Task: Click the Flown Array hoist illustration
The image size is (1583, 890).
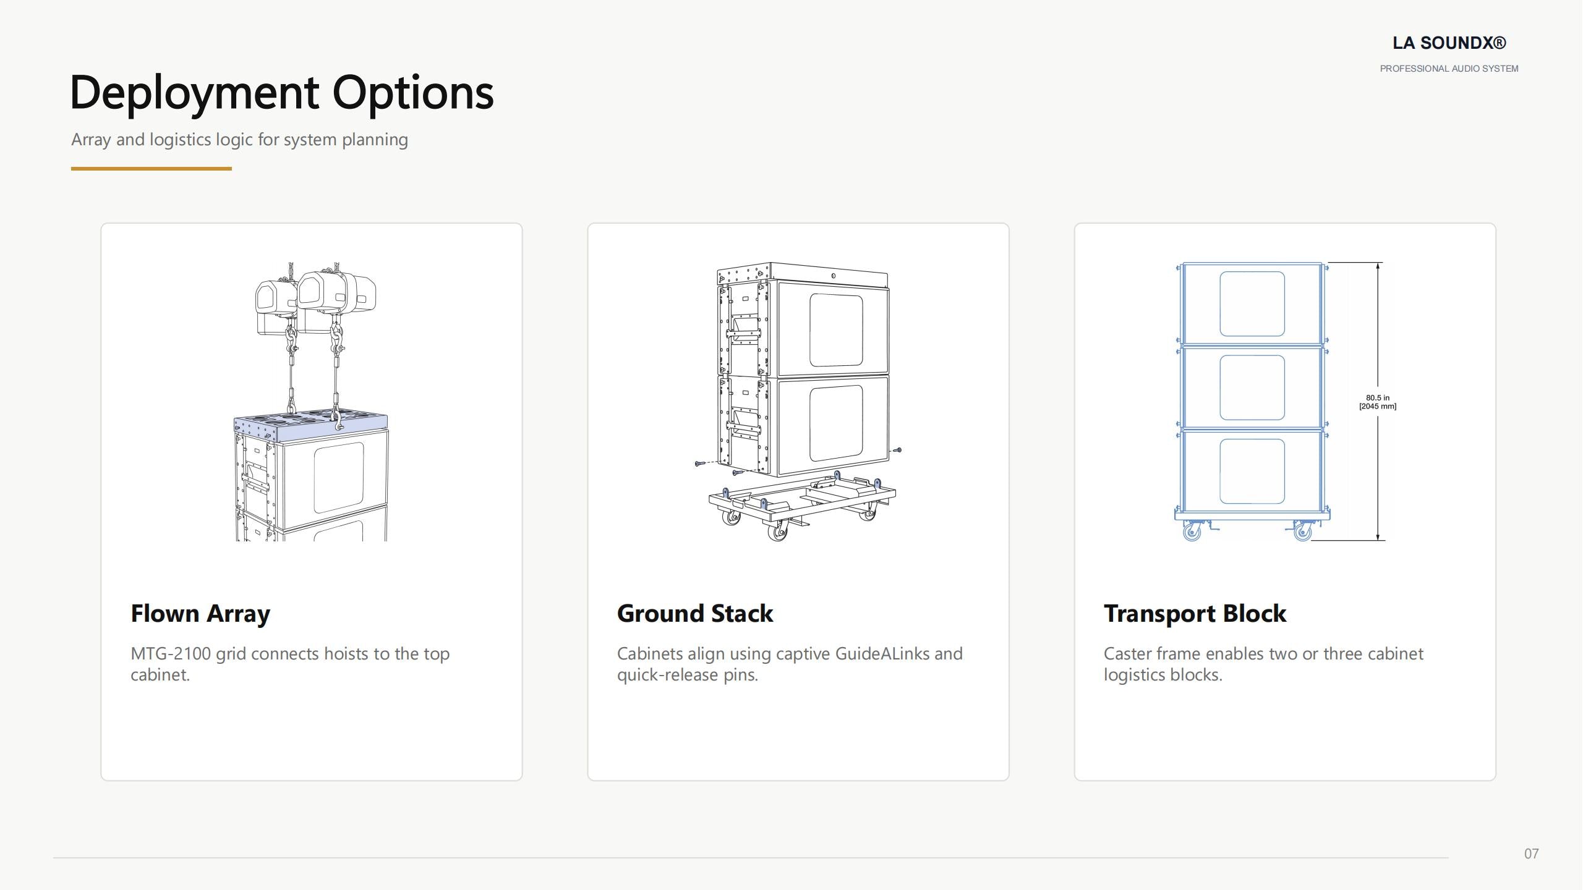Action: (x=311, y=402)
